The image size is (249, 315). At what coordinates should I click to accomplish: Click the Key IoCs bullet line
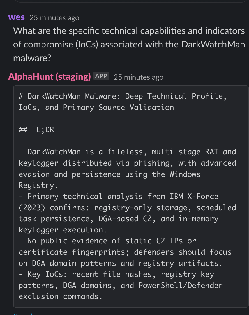point(121,285)
